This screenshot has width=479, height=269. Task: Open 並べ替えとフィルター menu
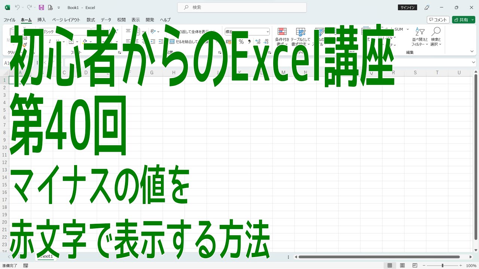coord(419,37)
